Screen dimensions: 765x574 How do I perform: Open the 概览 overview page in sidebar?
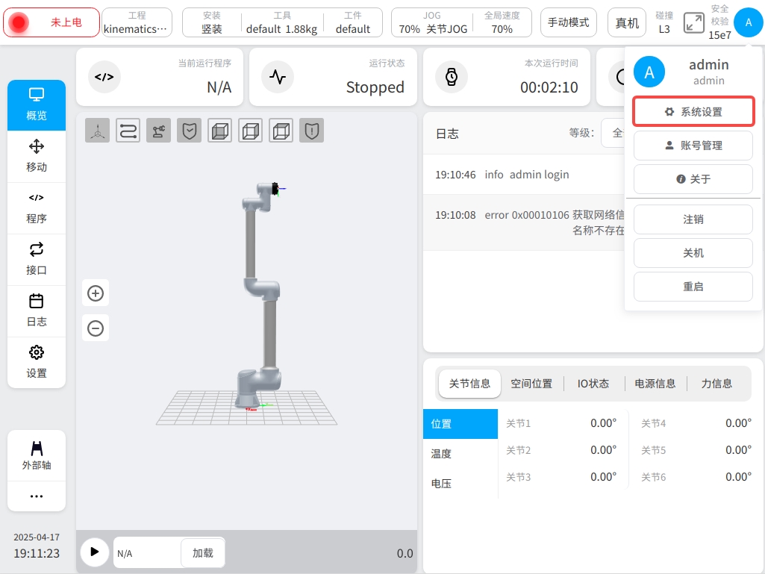click(x=37, y=104)
